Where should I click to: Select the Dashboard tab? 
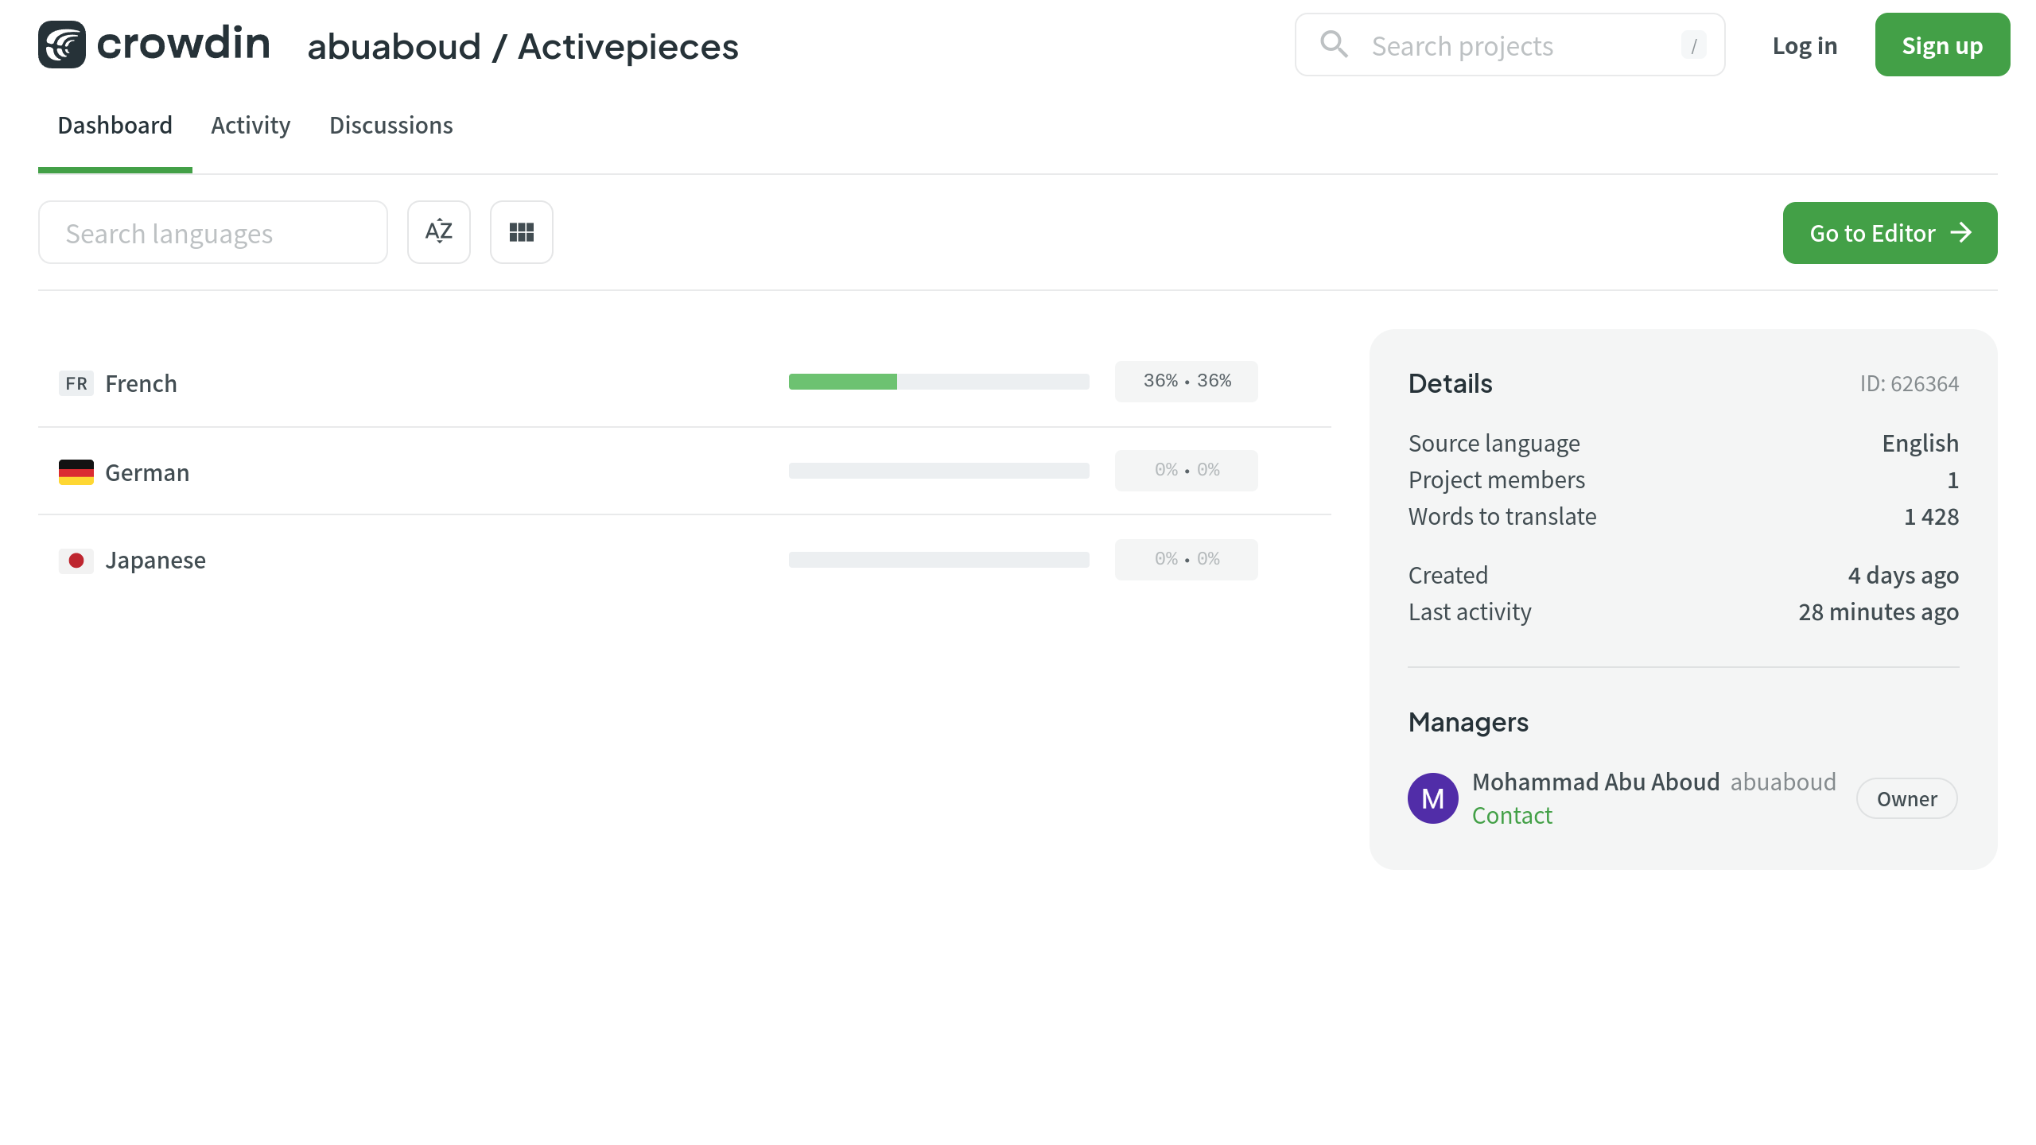tap(115, 126)
